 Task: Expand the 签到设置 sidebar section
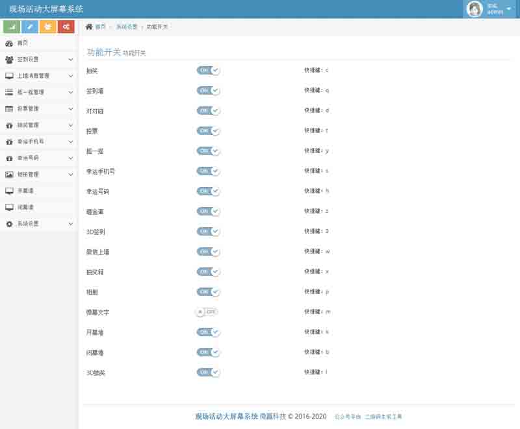click(x=39, y=59)
